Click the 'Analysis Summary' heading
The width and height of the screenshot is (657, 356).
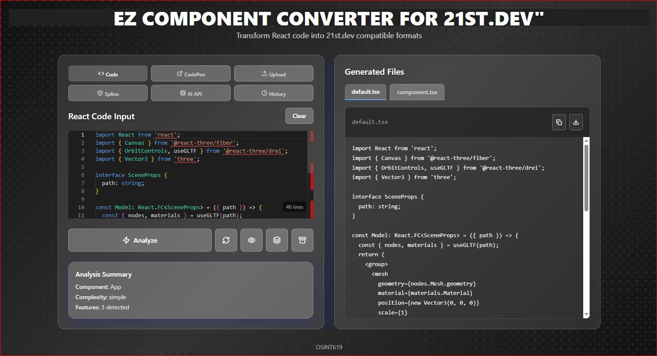103,275
